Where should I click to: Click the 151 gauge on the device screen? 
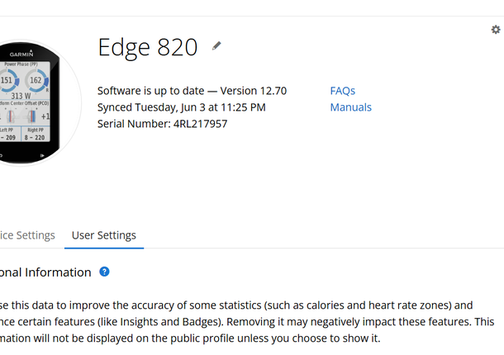7,81
